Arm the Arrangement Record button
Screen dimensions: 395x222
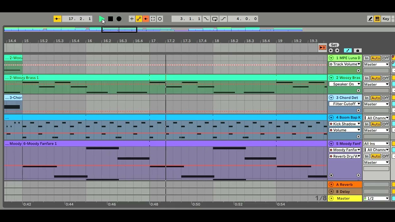[119, 19]
